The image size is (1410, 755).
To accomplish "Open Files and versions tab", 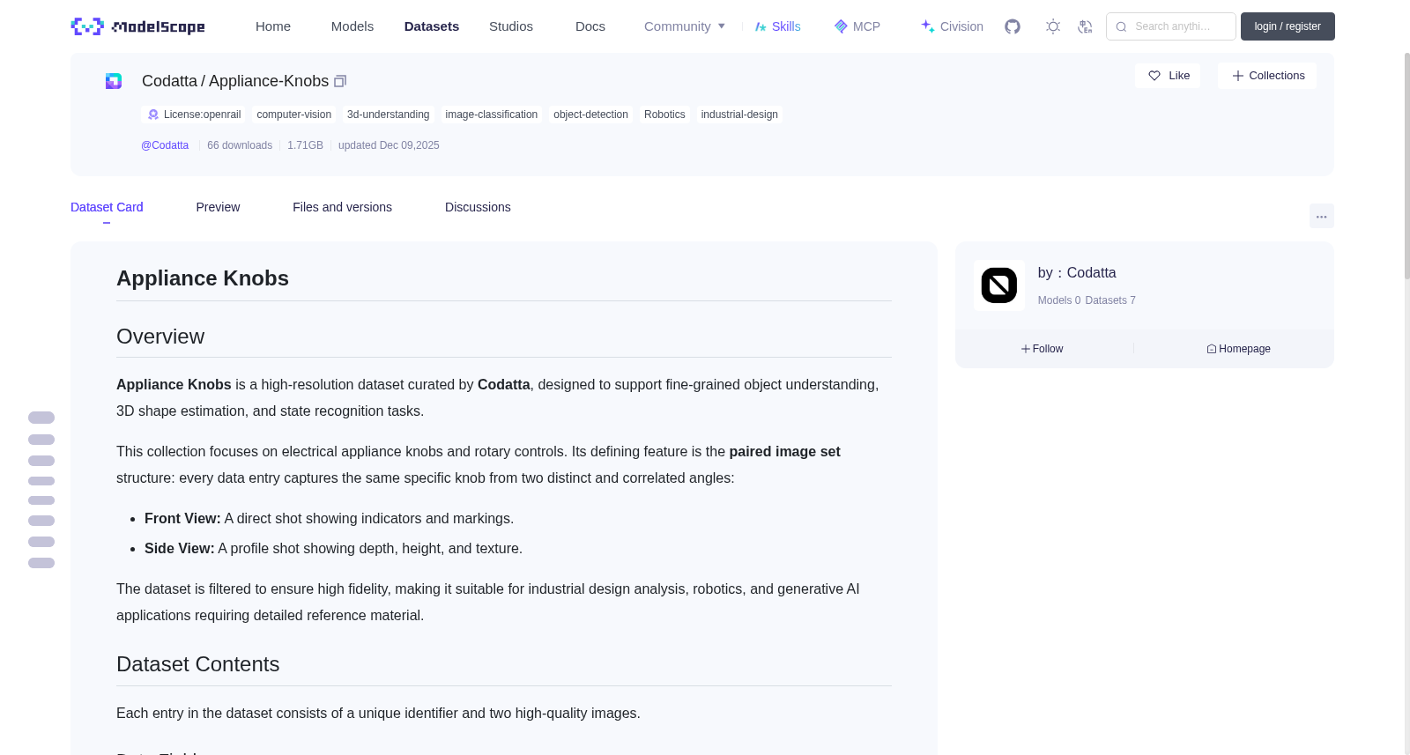I will [x=342, y=207].
